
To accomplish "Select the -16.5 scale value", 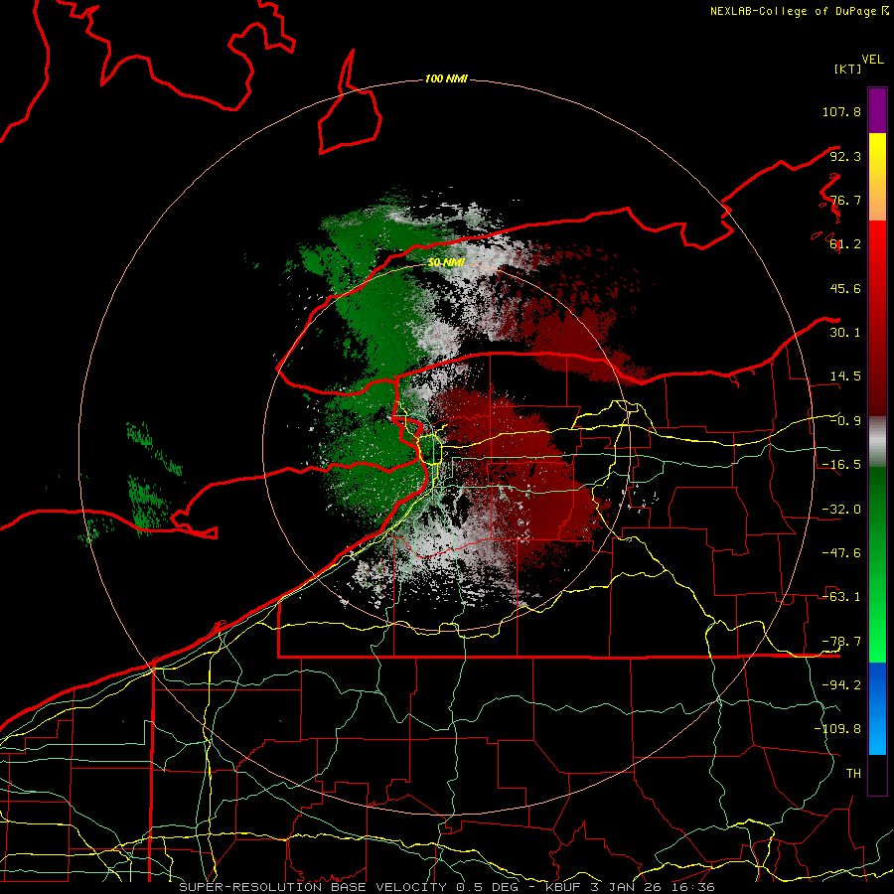I will pyautogui.click(x=841, y=465).
